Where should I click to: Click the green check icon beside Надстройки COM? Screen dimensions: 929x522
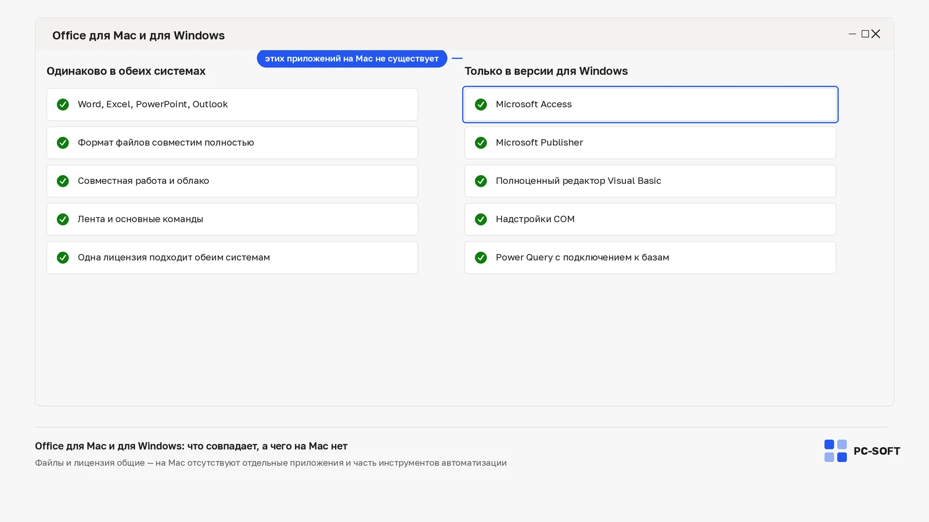point(481,219)
